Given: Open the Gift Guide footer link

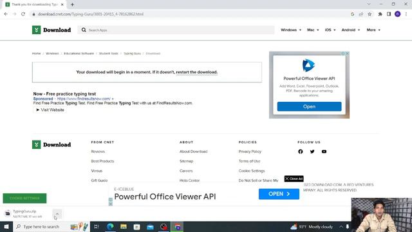Looking at the screenshot, I should pyautogui.click(x=99, y=180).
